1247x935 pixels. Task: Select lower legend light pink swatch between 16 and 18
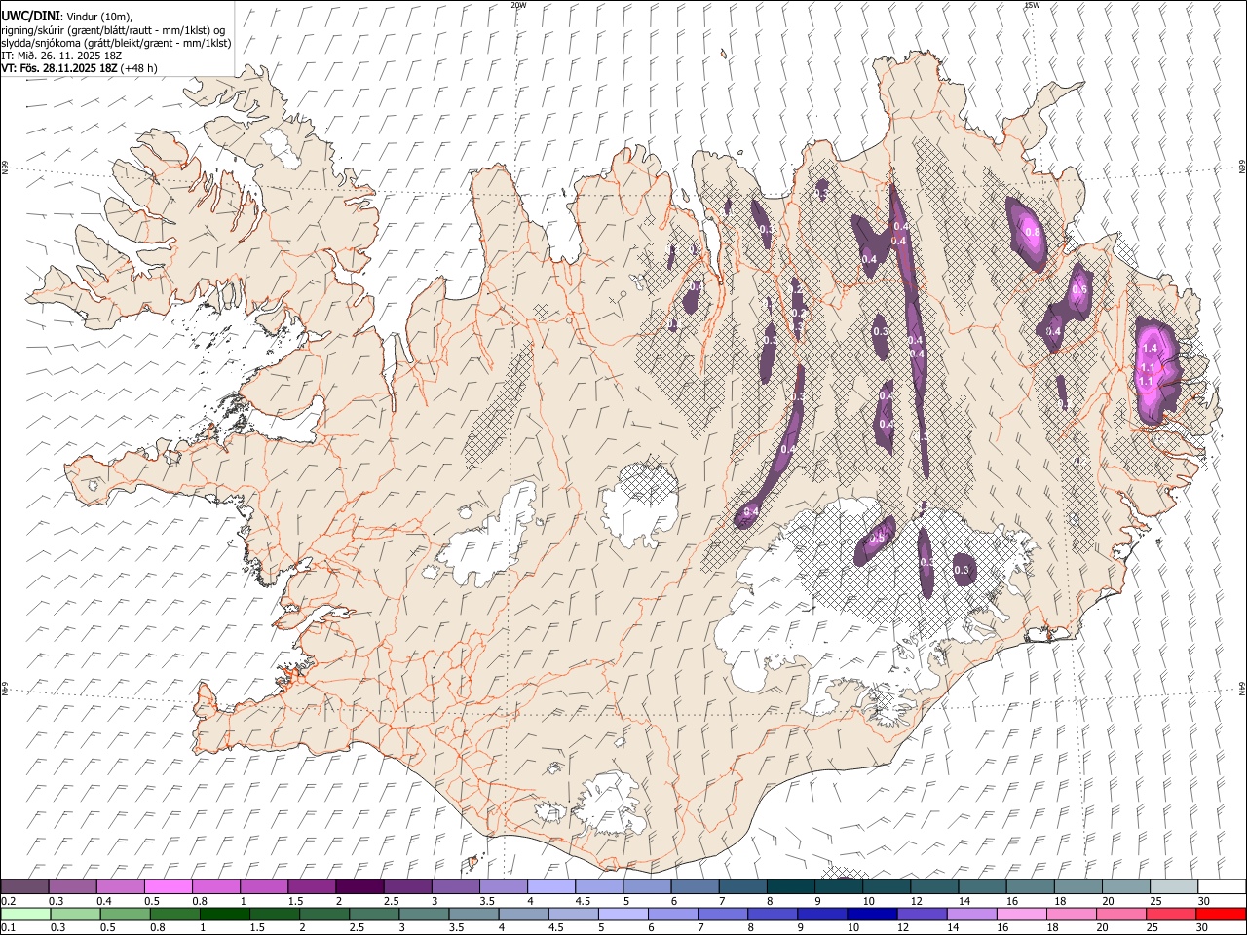[x=1022, y=914]
